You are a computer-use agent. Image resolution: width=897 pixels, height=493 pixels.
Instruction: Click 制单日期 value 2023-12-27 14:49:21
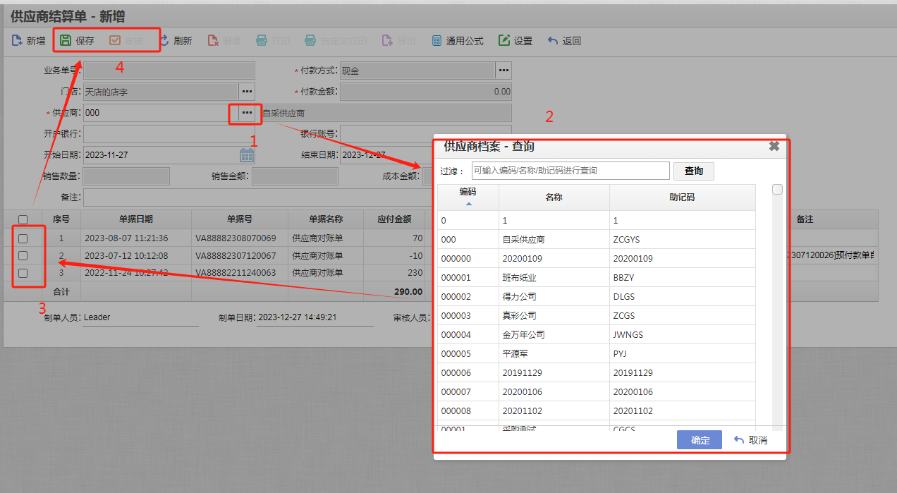tap(297, 317)
